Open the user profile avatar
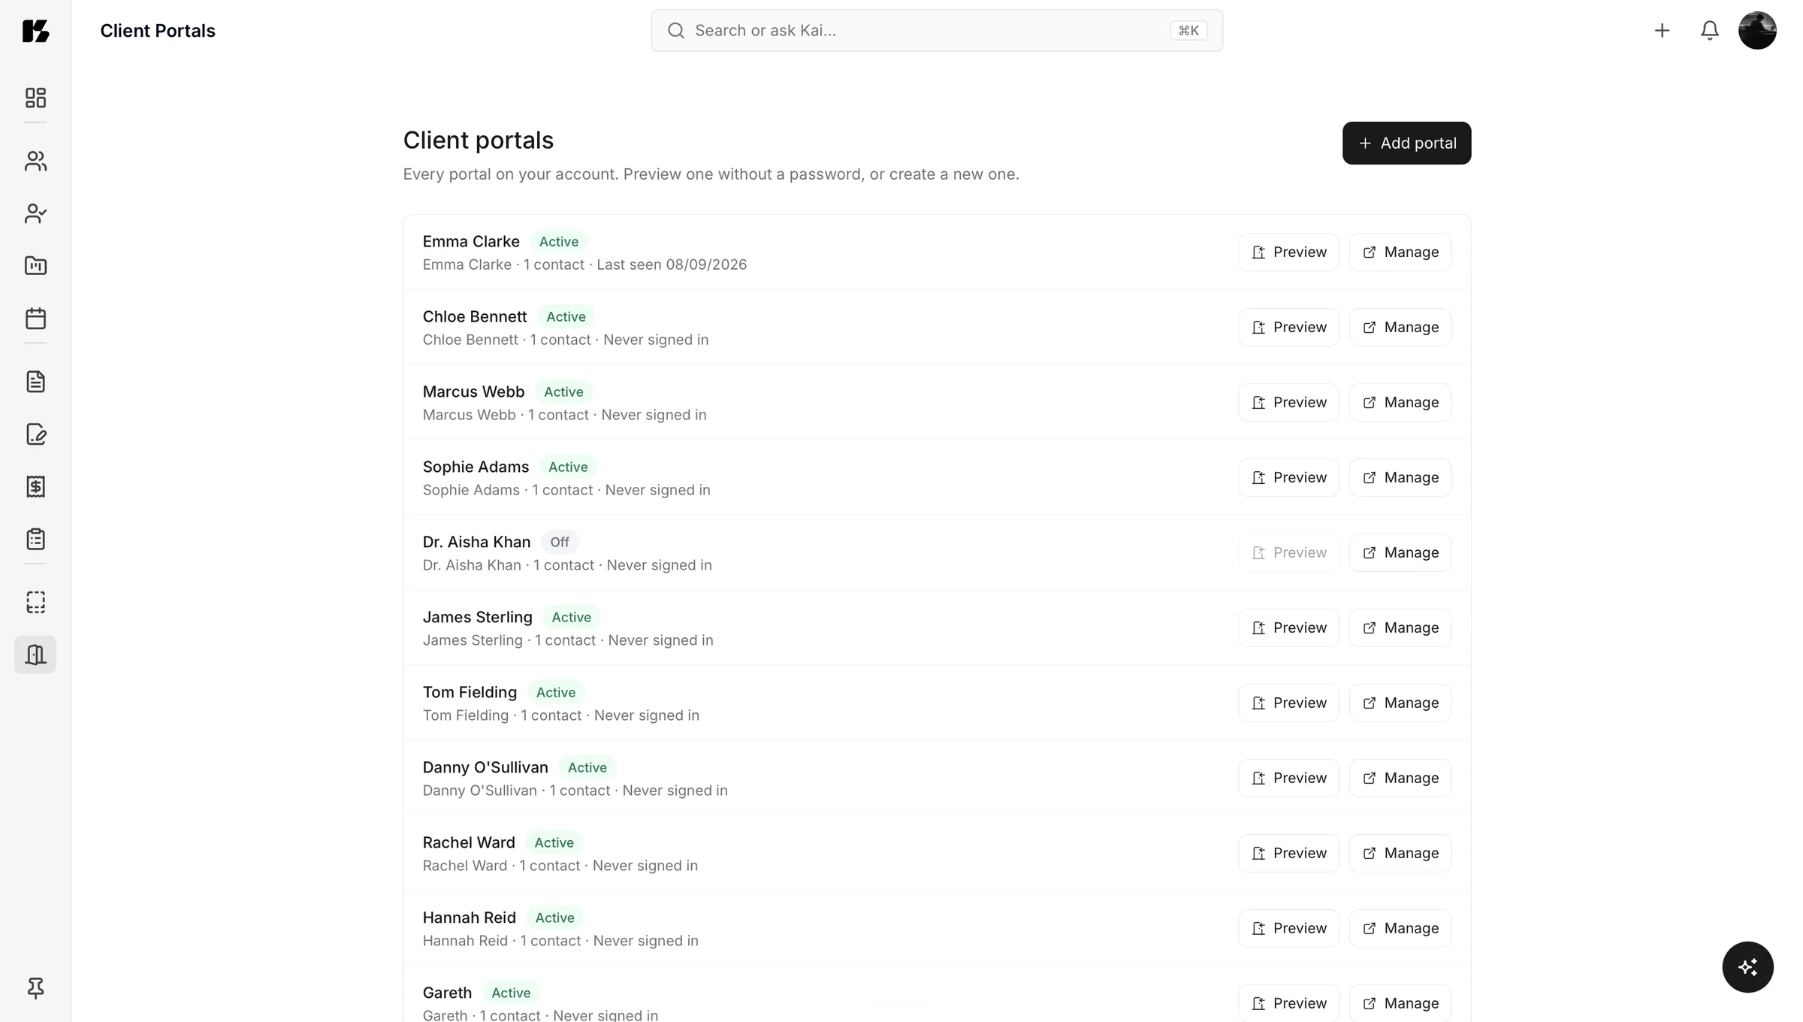Screen dimensions: 1803x1022 point(1757,31)
